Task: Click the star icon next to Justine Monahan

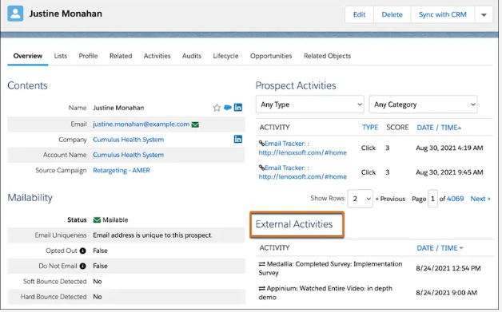Action: (217, 108)
